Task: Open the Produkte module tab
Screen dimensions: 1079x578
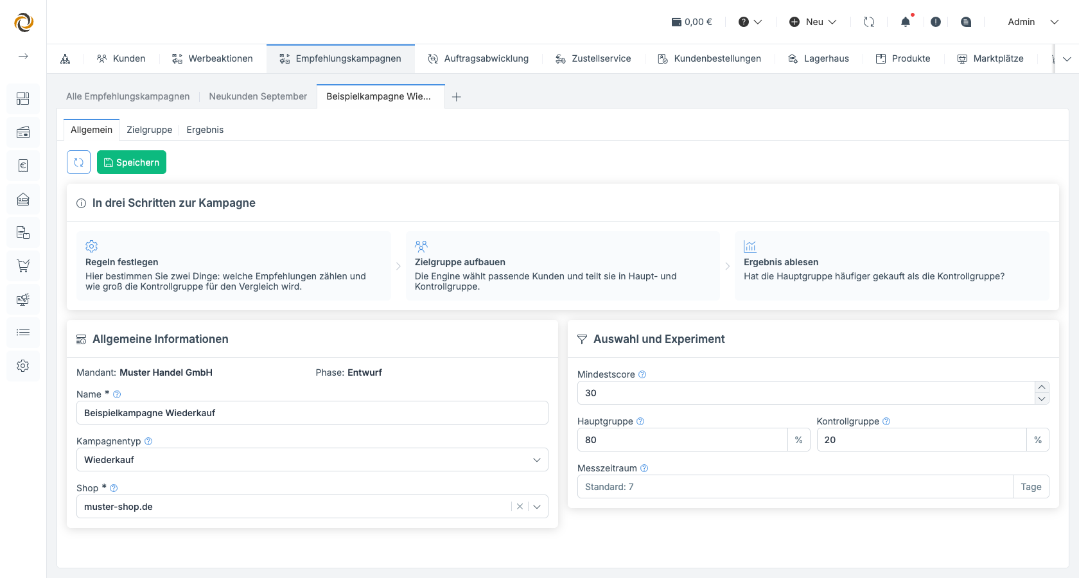Action: click(x=903, y=58)
